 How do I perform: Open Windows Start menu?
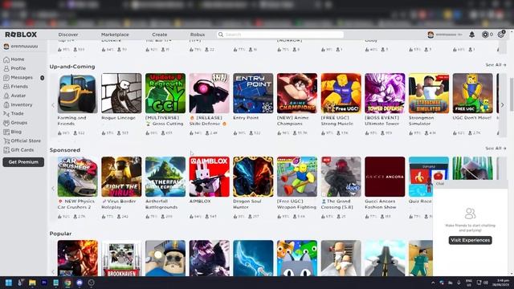[9, 283]
